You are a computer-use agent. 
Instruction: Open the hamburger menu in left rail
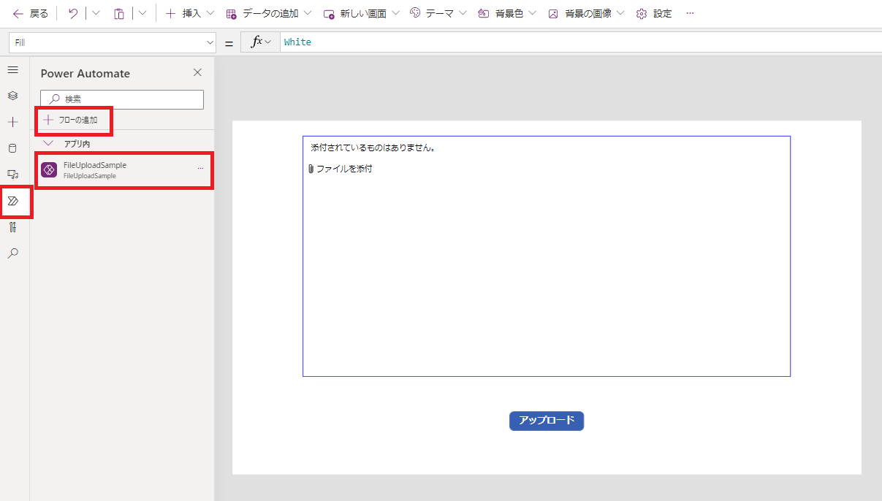pos(12,70)
